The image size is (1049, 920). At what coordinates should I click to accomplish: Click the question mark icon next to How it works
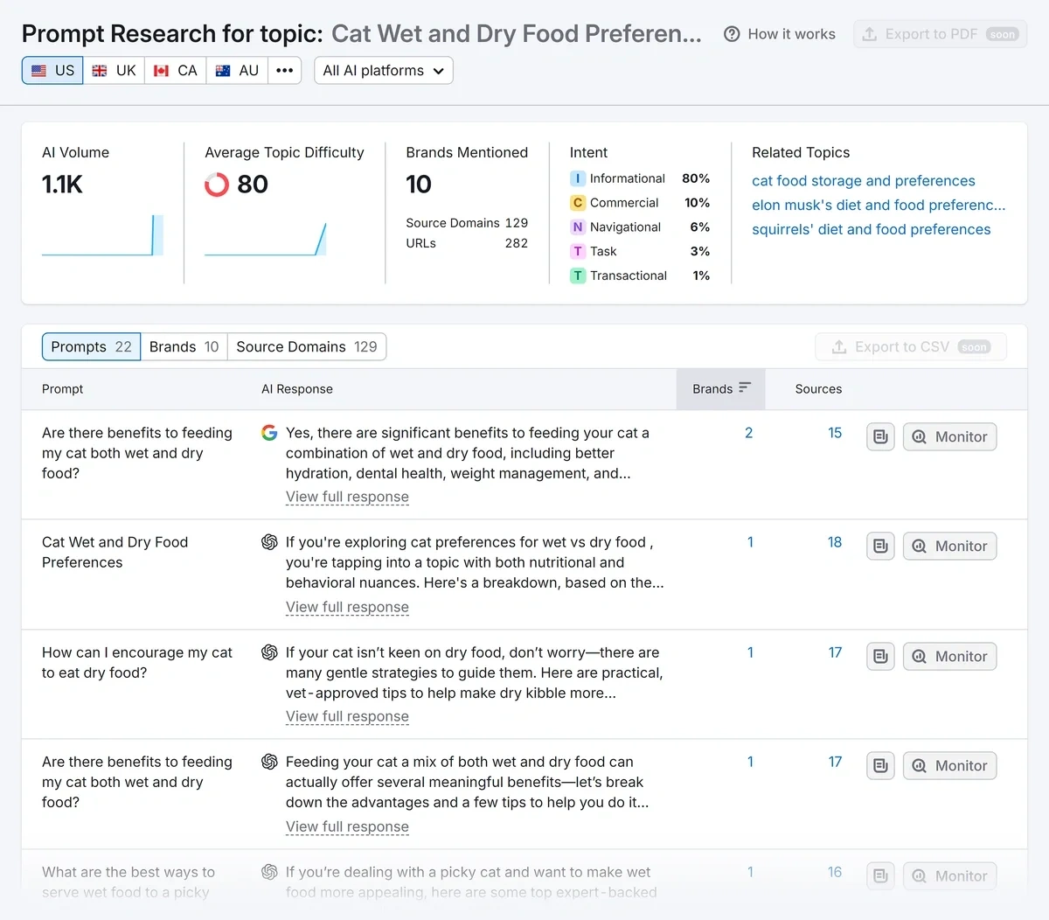click(731, 34)
